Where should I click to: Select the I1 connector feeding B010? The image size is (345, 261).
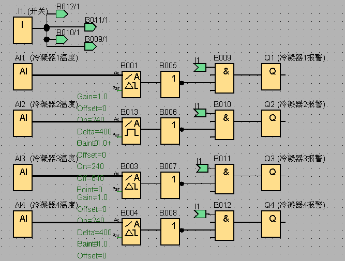(200, 113)
